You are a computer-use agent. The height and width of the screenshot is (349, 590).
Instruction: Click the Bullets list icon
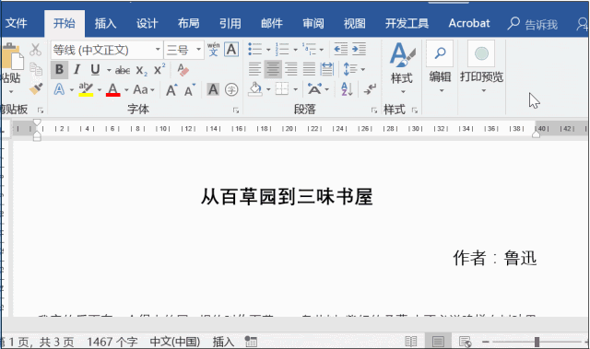(x=254, y=49)
